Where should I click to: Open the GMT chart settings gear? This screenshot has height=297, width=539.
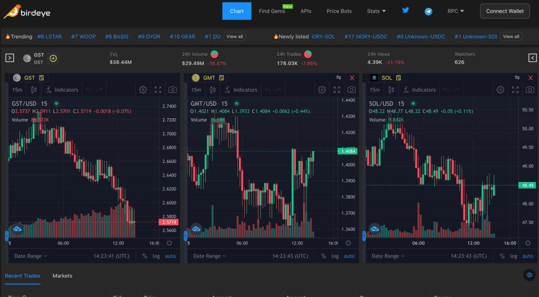(322, 90)
